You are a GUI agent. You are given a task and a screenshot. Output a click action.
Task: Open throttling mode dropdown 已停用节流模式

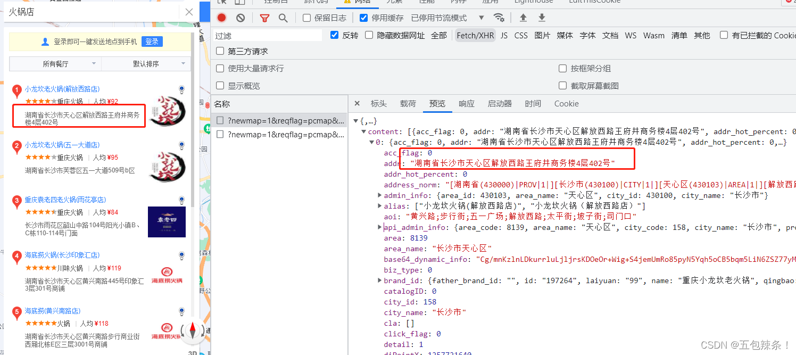pyautogui.click(x=447, y=18)
